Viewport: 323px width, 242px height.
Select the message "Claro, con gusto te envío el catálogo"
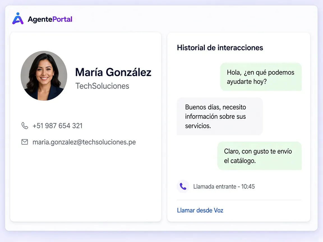[259, 156]
